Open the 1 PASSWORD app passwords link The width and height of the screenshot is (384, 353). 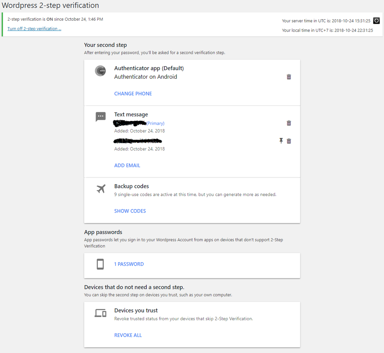[x=129, y=264]
